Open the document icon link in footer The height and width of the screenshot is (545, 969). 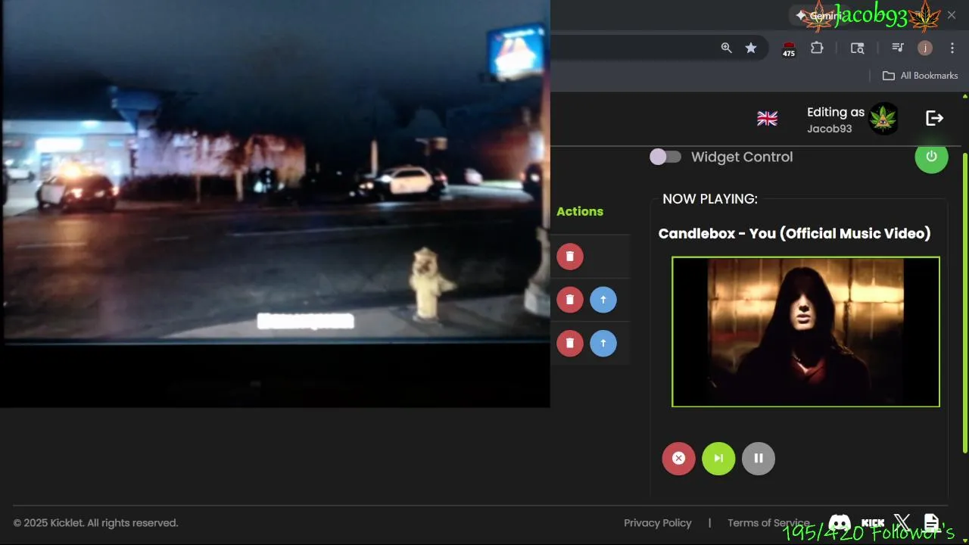(931, 522)
